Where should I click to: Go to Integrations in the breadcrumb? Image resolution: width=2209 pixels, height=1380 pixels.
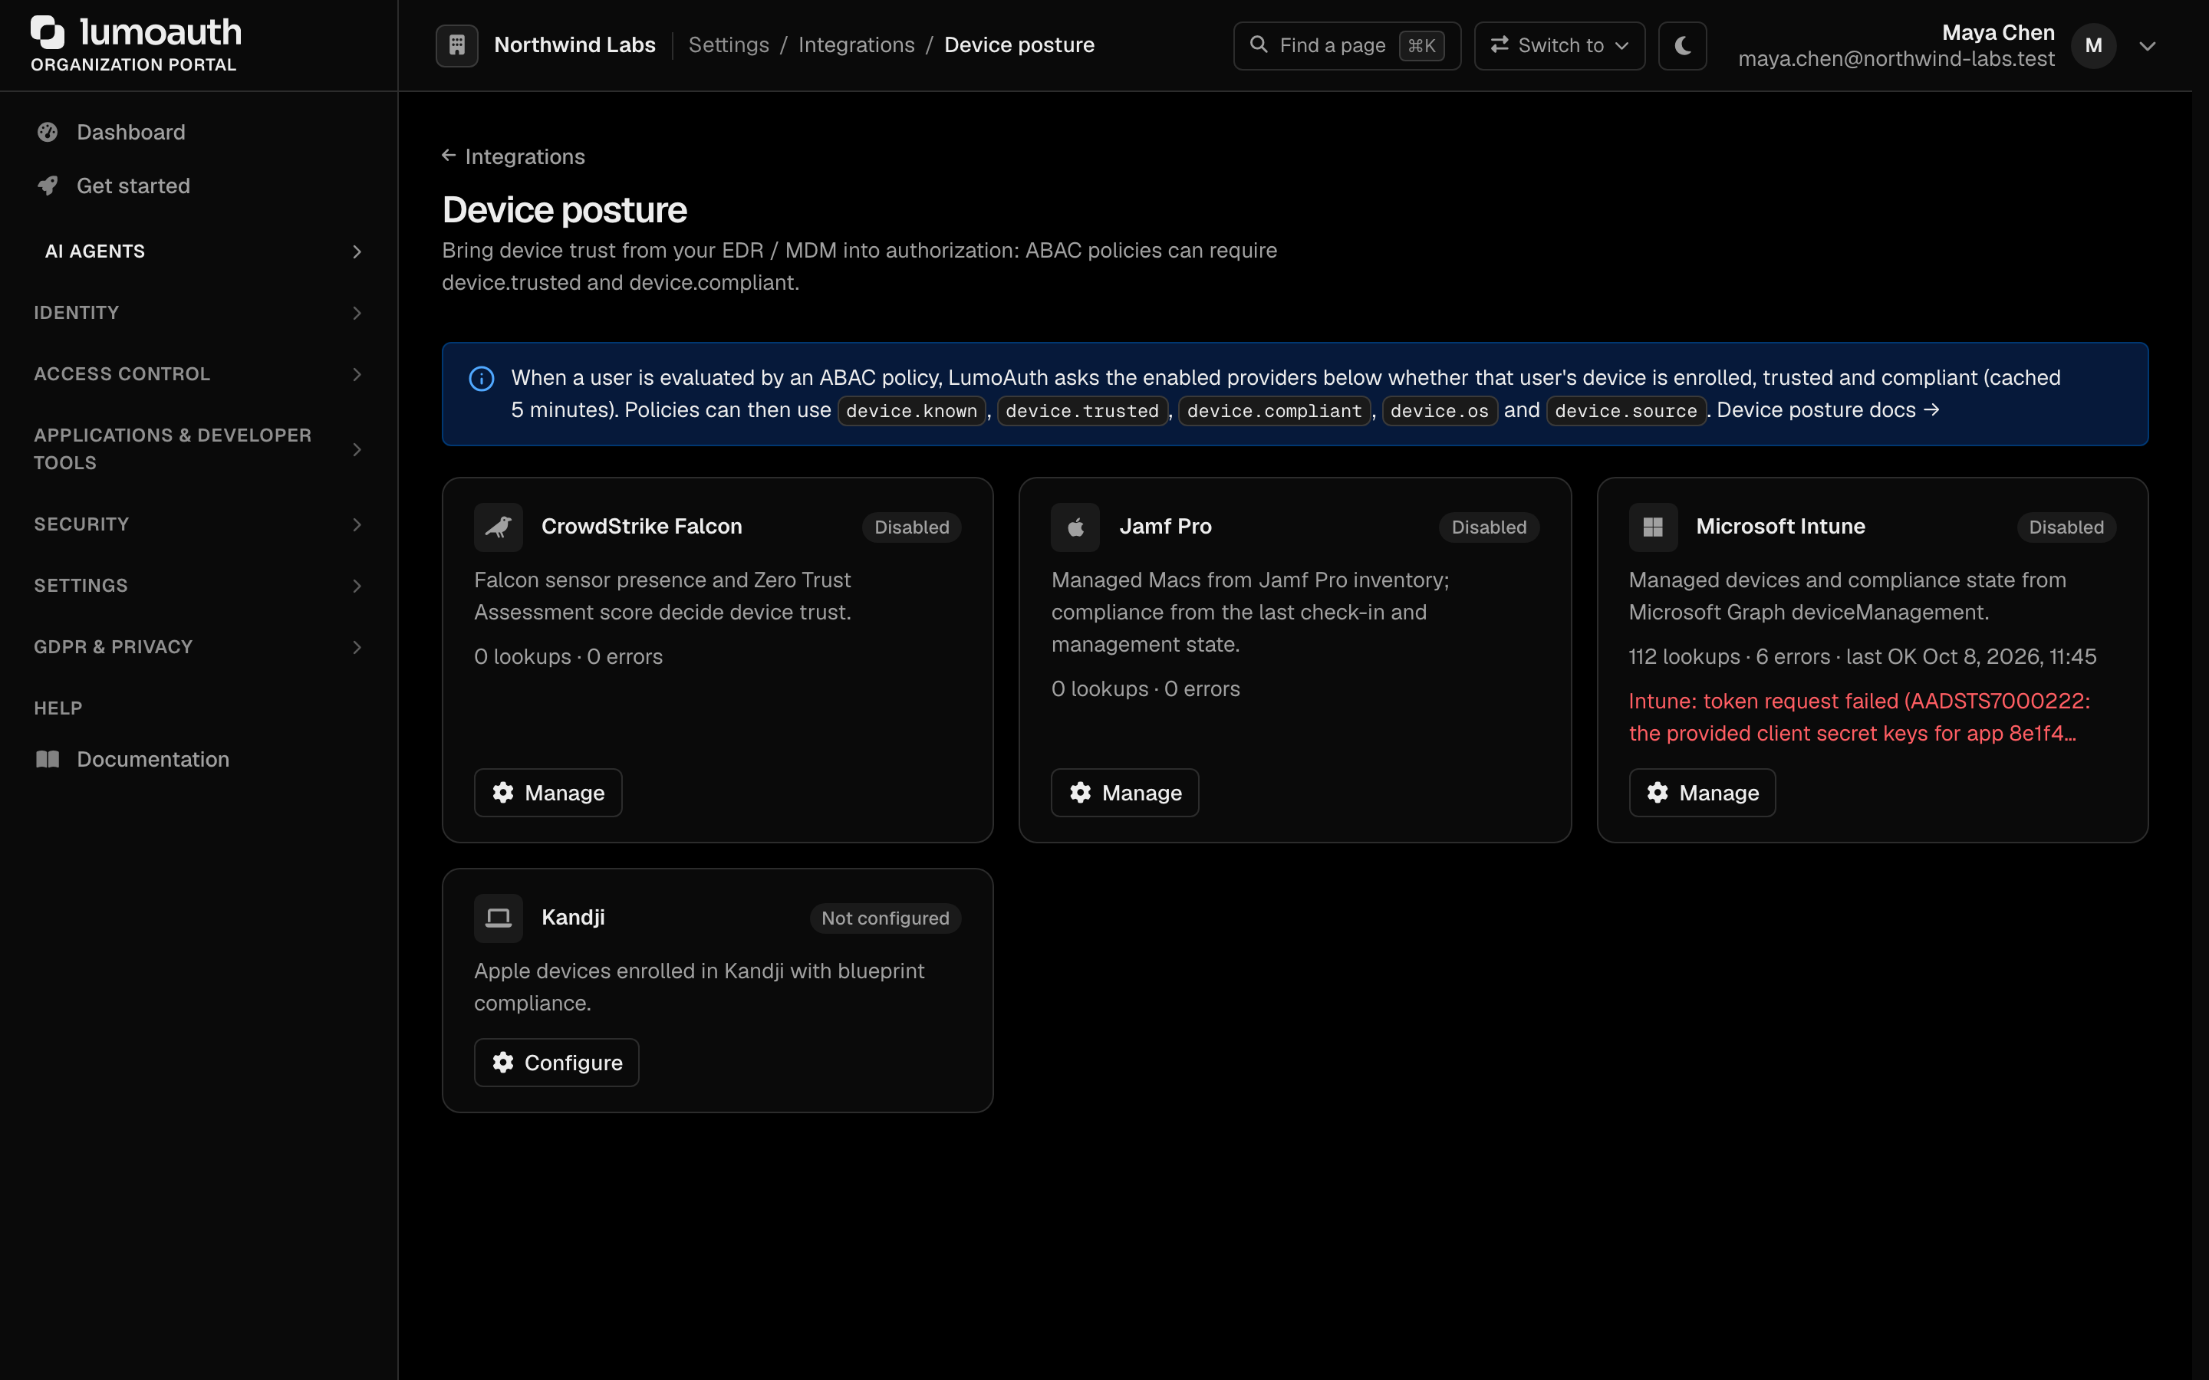point(856,44)
